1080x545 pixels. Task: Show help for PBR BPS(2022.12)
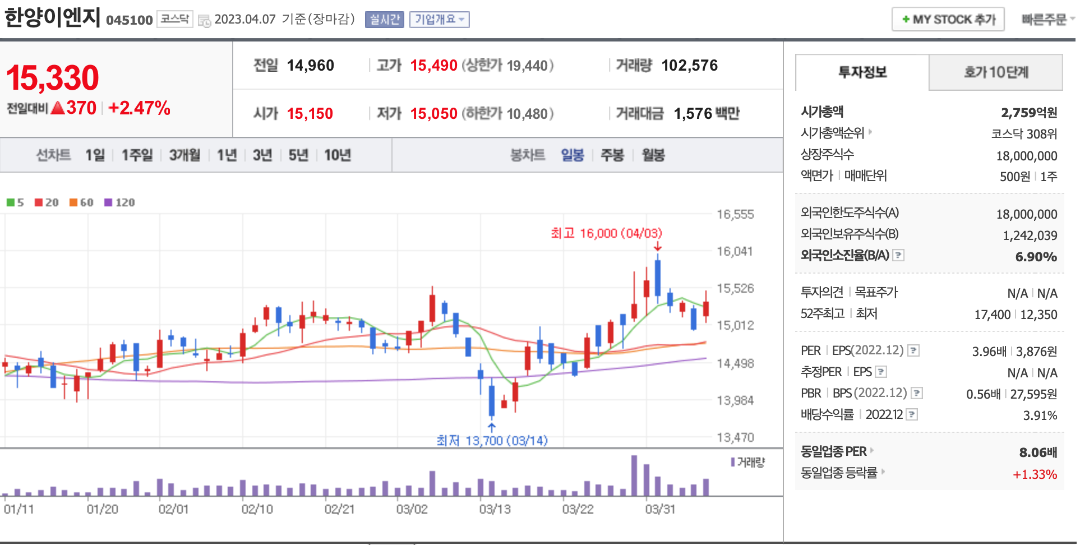click(917, 393)
